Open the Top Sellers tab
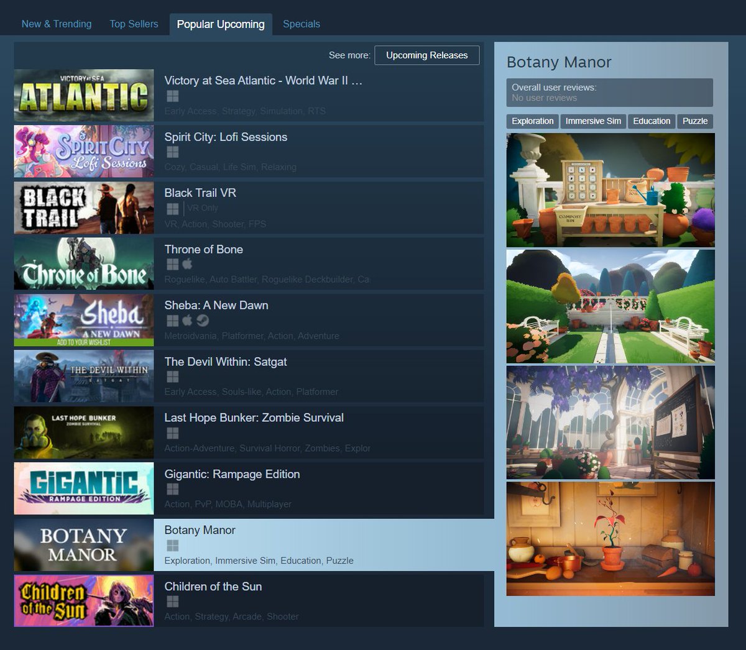This screenshot has height=650, width=746. click(134, 24)
